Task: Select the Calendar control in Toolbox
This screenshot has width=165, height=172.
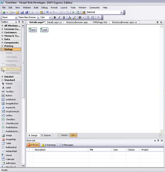Action: click(11, 159)
